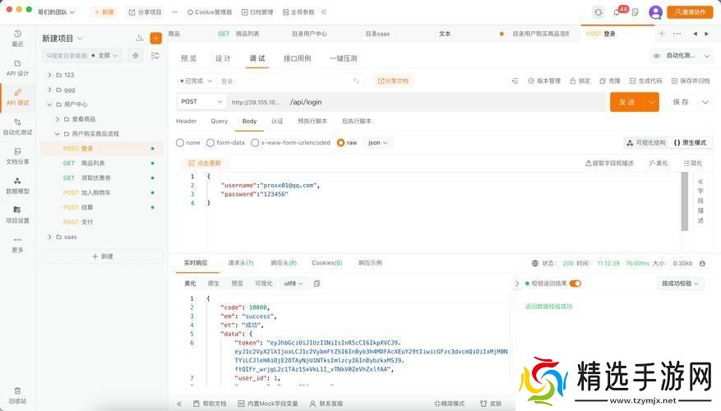The width and height of the screenshot is (721, 411).
Task: Open the 回收站 recycle bin
Action: 17,395
